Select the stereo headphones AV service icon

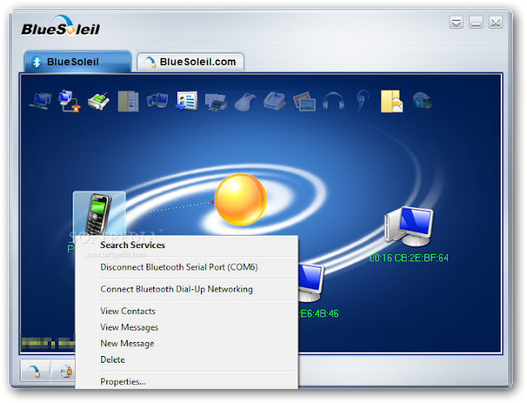point(333,101)
